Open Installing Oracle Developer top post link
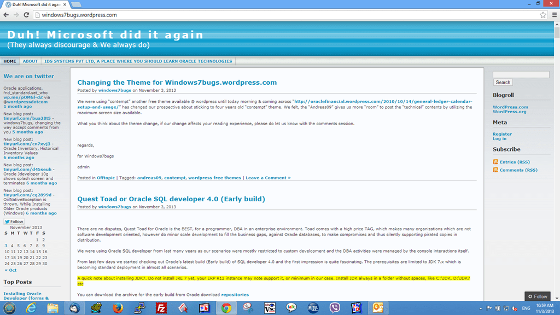Image resolution: width=560 pixels, height=315 pixels. click(x=26, y=296)
